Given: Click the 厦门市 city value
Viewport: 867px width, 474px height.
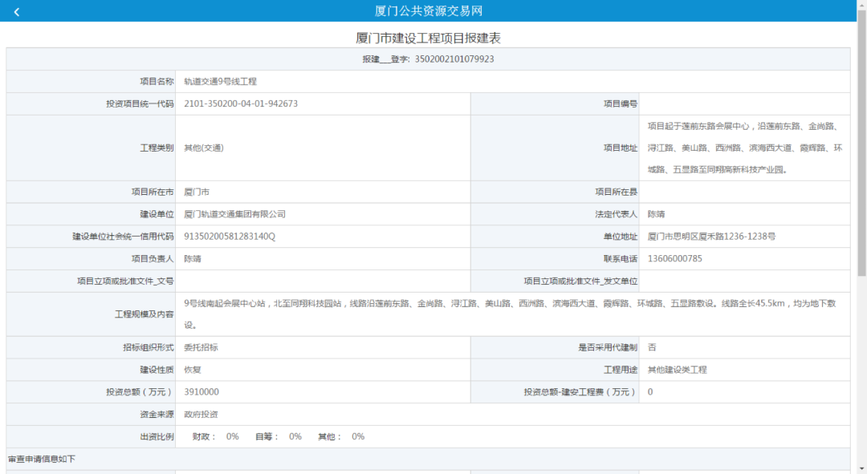Looking at the screenshot, I should click(x=197, y=192).
